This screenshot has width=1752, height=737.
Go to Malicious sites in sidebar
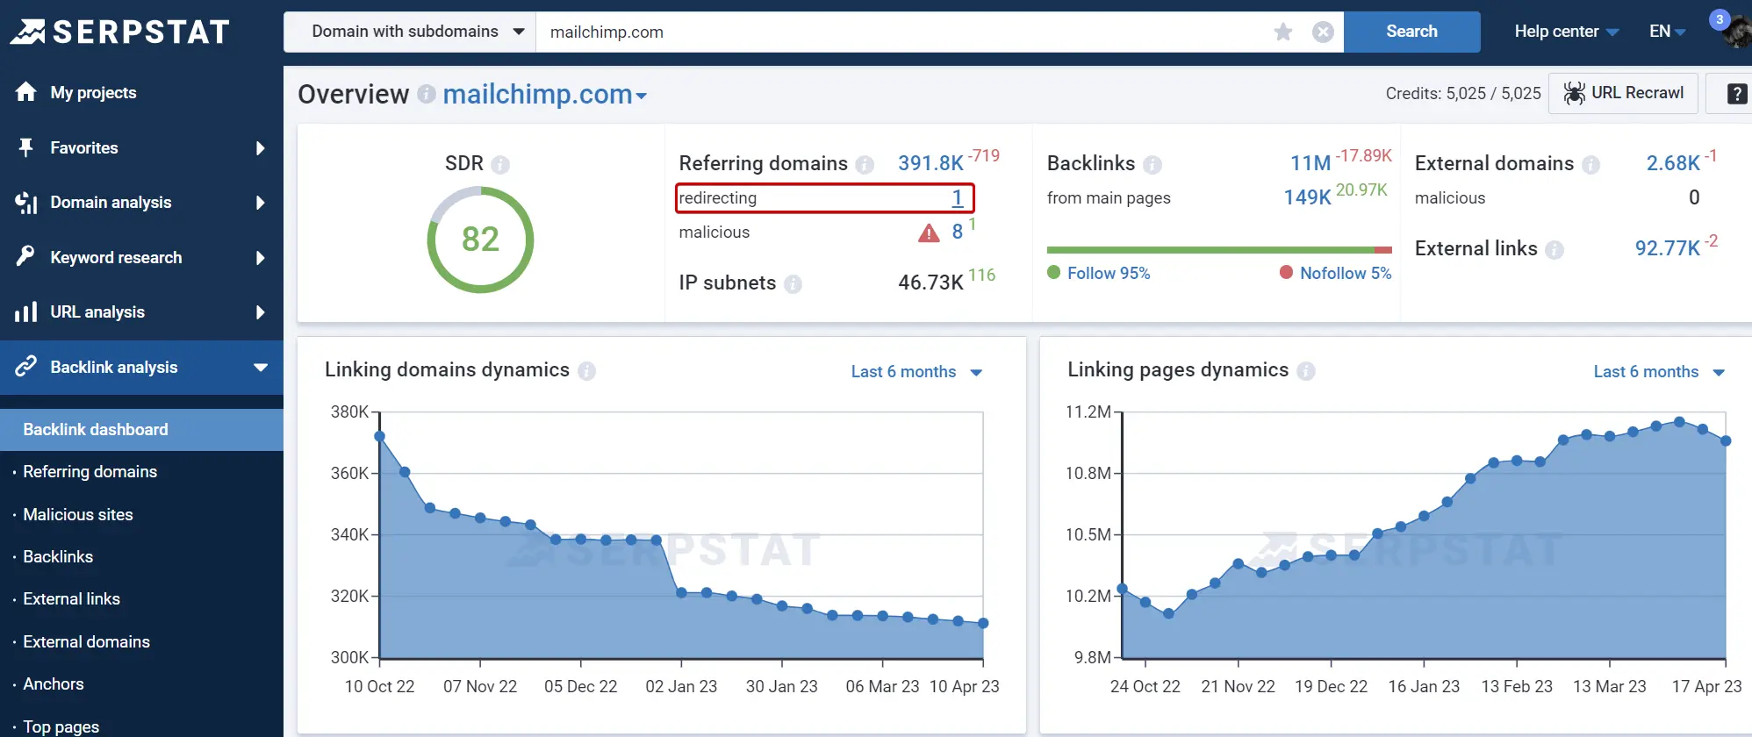point(78,515)
